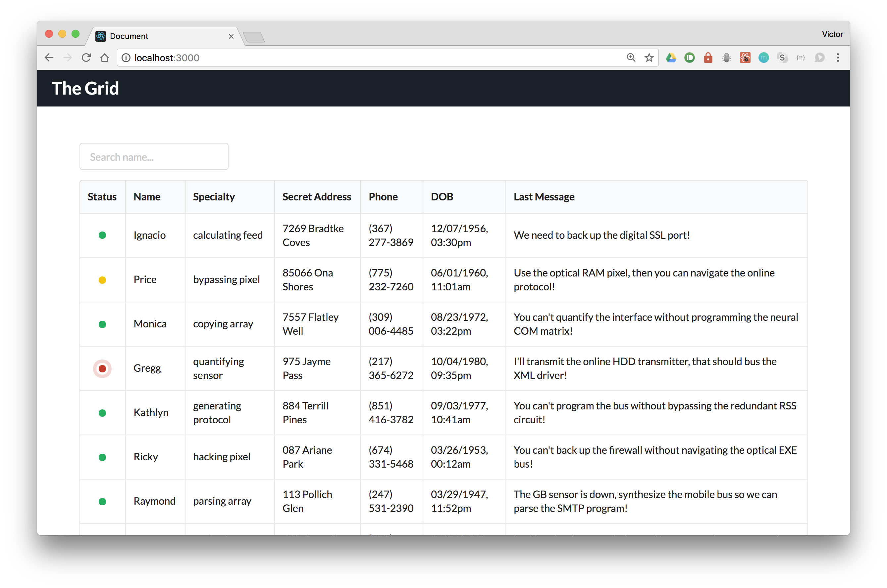Image resolution: width=887 pixels, height=588 pixels.
Task: Click the Search name input field
Action: (x=155, y=157)
